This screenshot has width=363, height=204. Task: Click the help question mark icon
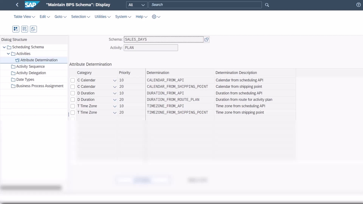pyautogui.click(x=359, y=5)
